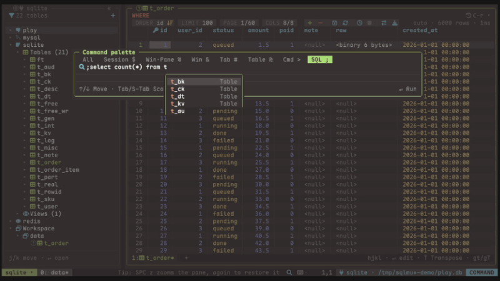Click the add row plus icon in table toolbar

coord(309,23)
